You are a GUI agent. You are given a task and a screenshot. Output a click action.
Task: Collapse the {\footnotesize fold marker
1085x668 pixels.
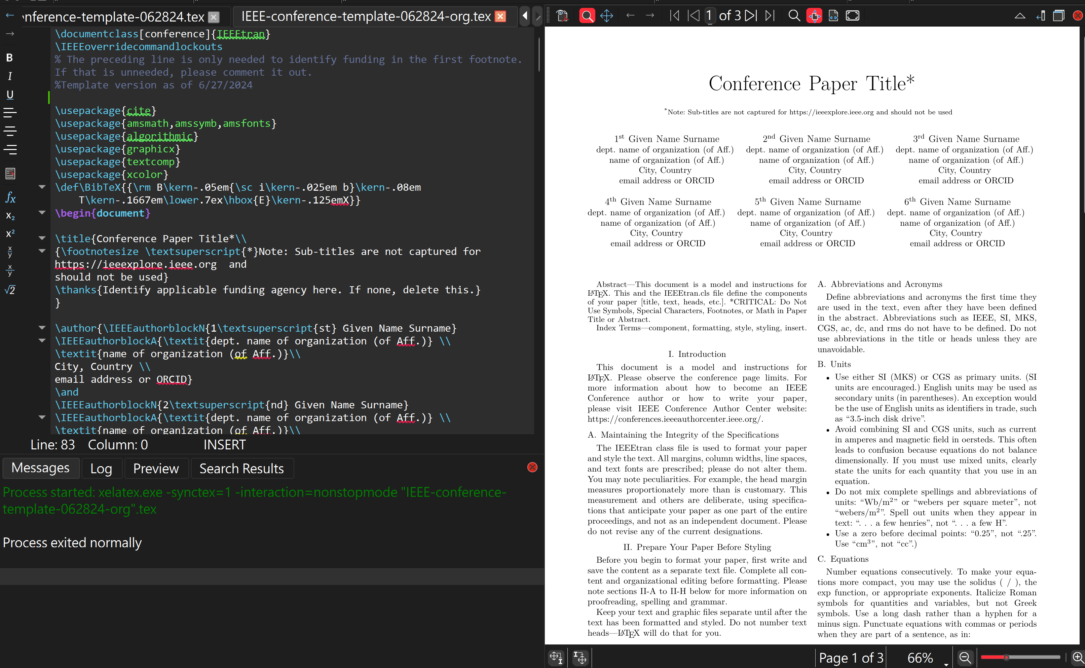[x=42, y=251]
